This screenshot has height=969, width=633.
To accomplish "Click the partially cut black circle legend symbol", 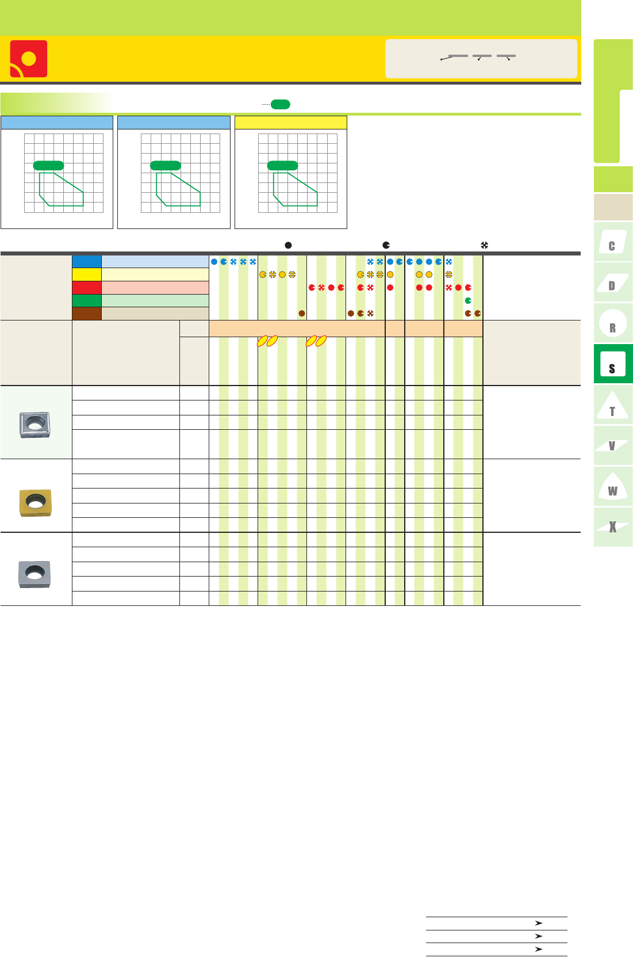I will [x=386, y=245].
